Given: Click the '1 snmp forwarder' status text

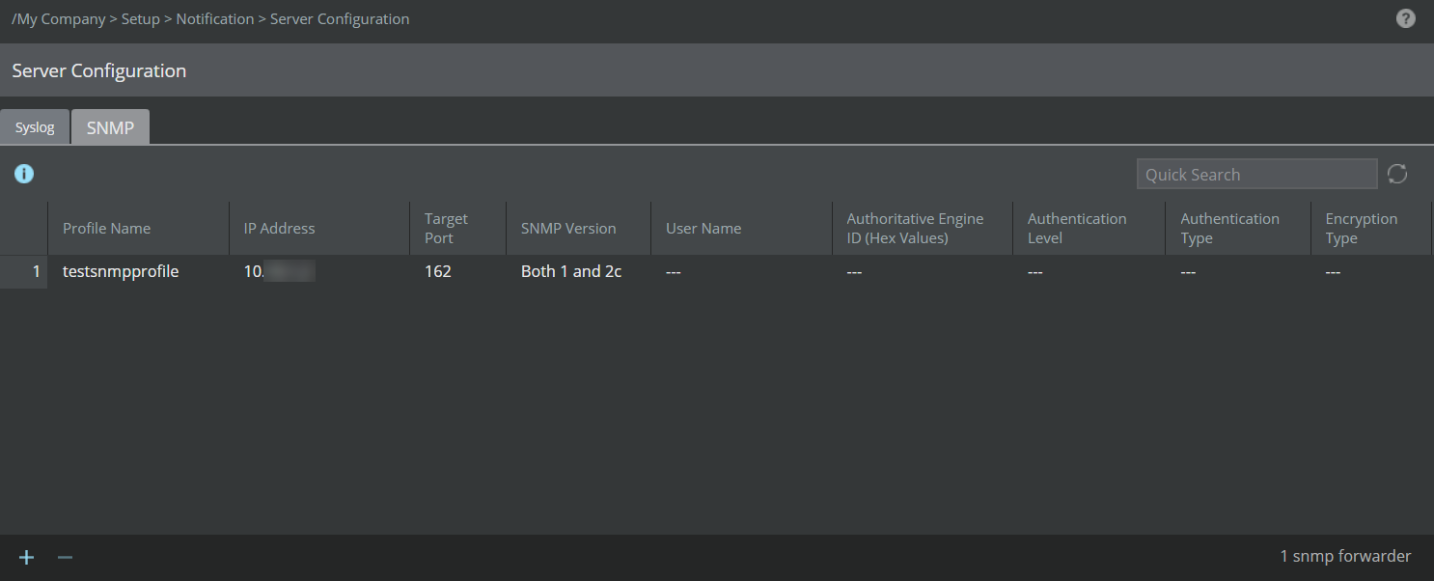Looking at the screenshot, I should tap(1345, 557).
